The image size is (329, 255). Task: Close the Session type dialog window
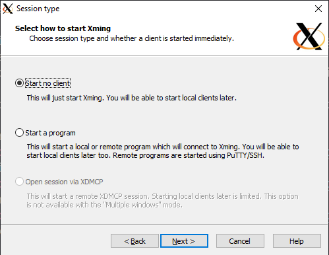coord(318,9)
